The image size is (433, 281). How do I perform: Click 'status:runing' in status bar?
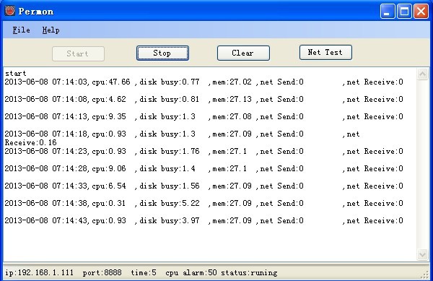click(249, 273)
